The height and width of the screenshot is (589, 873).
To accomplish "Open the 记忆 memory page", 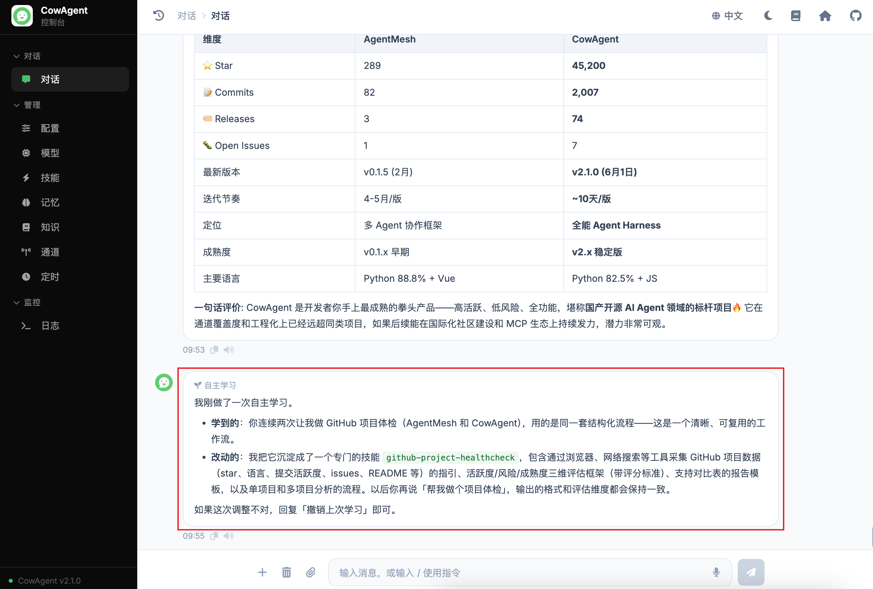I will [70, 202].
